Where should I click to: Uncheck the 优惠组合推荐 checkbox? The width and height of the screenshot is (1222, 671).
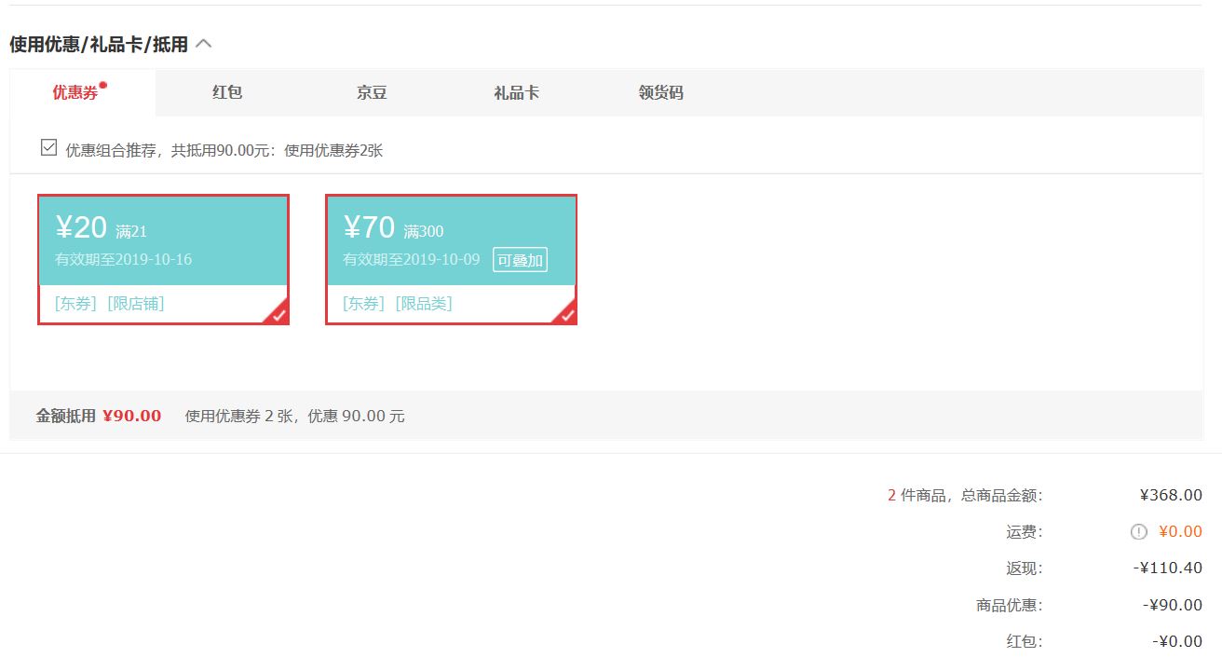pyautogui.click(x=48, y=147)
